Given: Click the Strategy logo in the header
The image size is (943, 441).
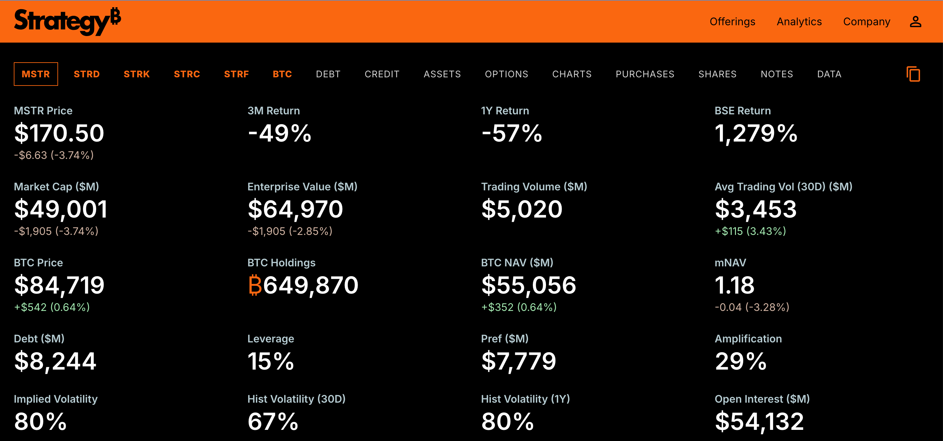Looking at the screenshot, I should click(x=68, y=21).
